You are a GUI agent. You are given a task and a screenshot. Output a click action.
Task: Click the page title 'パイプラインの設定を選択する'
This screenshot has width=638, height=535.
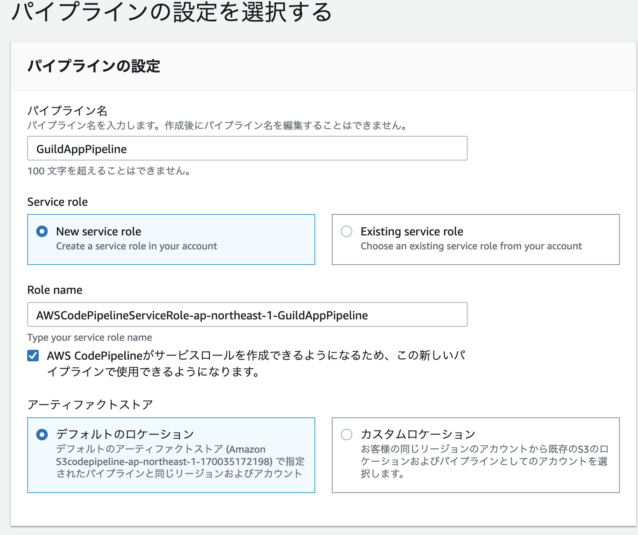click(172, 12)
